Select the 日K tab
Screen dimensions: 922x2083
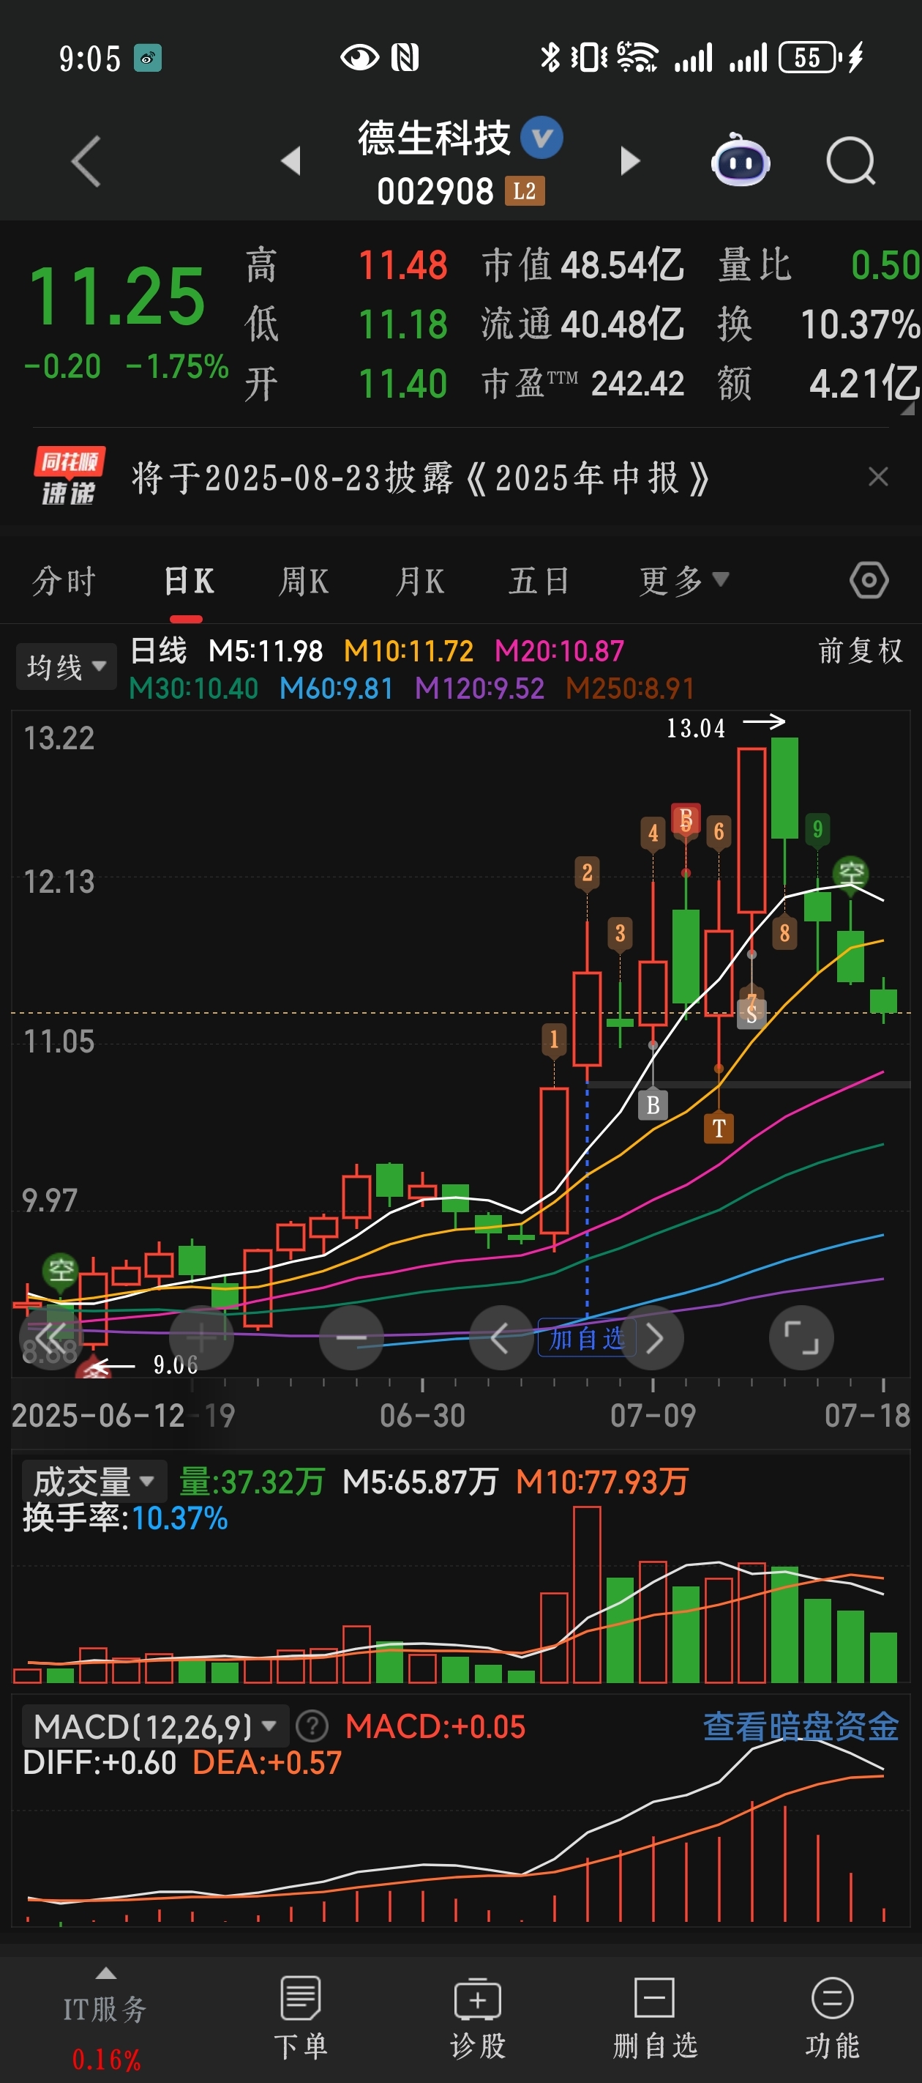[188, 582]
